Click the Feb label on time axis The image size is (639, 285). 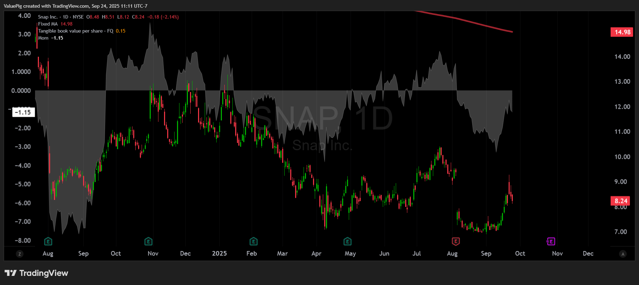[x=252, y=253]
